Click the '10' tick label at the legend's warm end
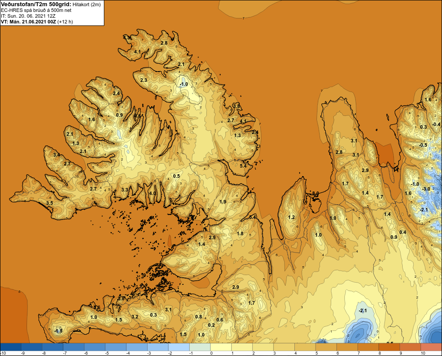This screenshot has width=442, height=356. tap(423, 353)
